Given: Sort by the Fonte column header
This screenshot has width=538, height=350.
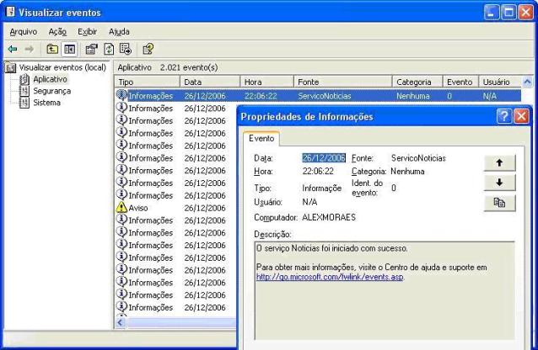Looking at the screenshot, I should click(342, 82).
